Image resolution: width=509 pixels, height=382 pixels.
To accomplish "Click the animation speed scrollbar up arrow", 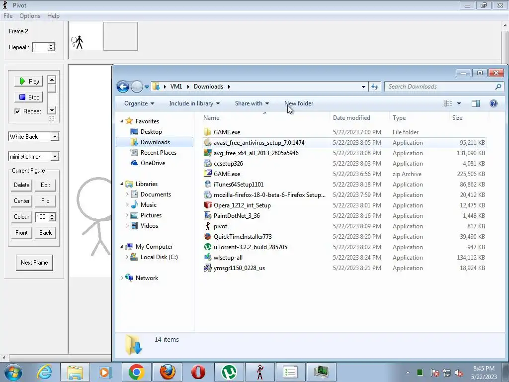I will pyautogui.click(x=52, y=80).
